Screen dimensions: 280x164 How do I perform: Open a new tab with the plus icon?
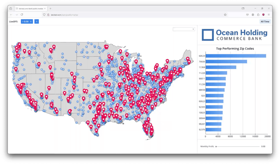coord(51,8)
